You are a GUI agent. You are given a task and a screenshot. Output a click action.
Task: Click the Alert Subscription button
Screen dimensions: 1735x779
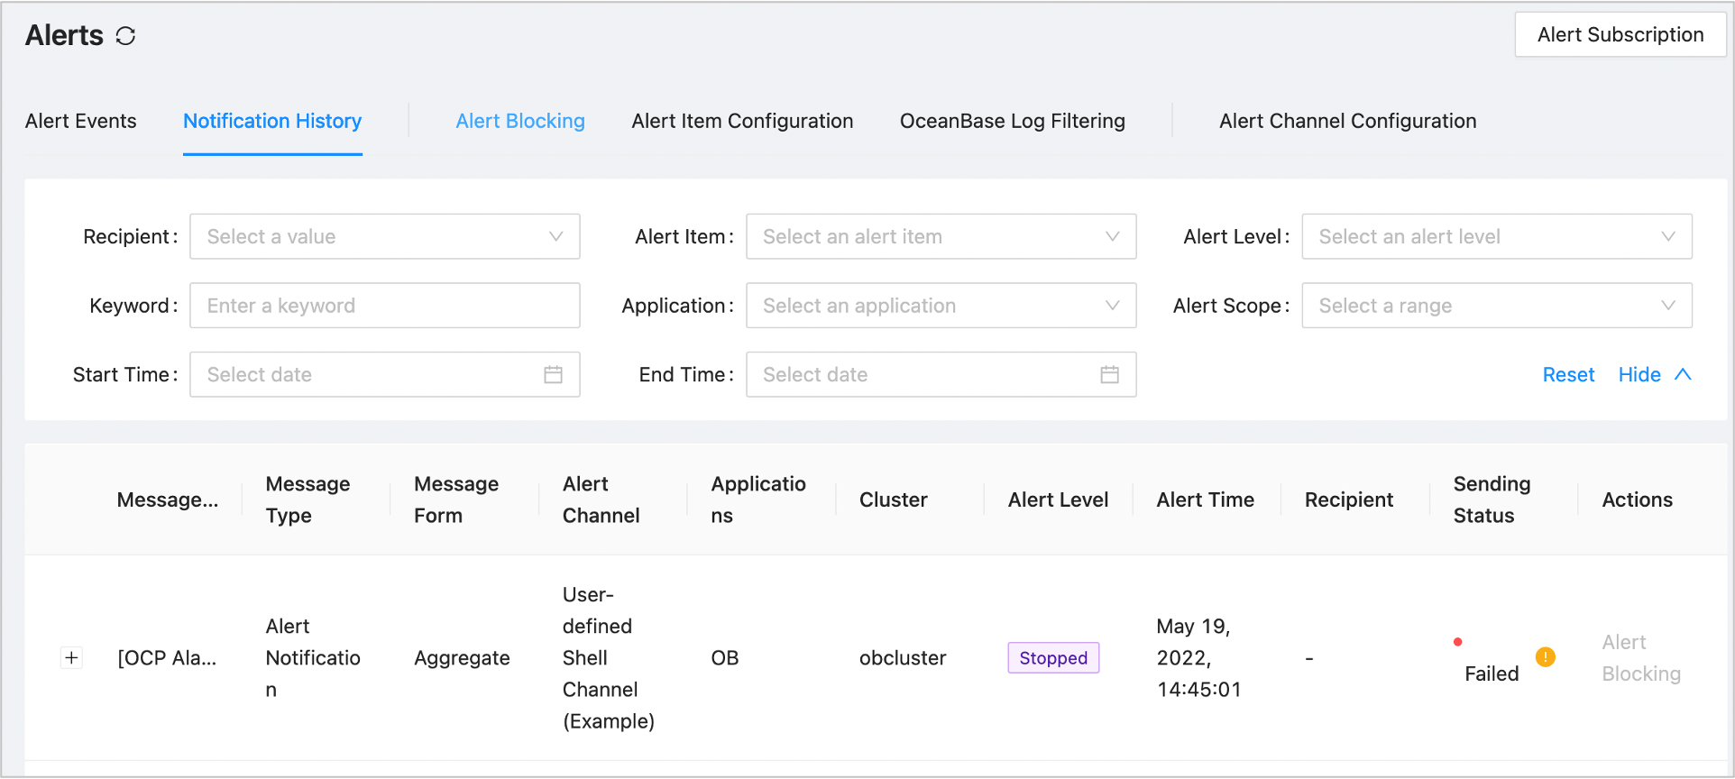1620,35
